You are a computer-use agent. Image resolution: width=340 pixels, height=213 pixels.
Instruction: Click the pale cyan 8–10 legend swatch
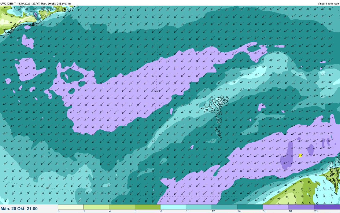[173, 207]
